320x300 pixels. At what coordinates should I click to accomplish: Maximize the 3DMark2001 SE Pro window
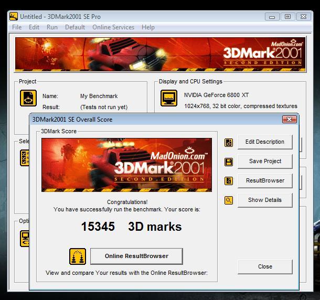click(288, 17)
